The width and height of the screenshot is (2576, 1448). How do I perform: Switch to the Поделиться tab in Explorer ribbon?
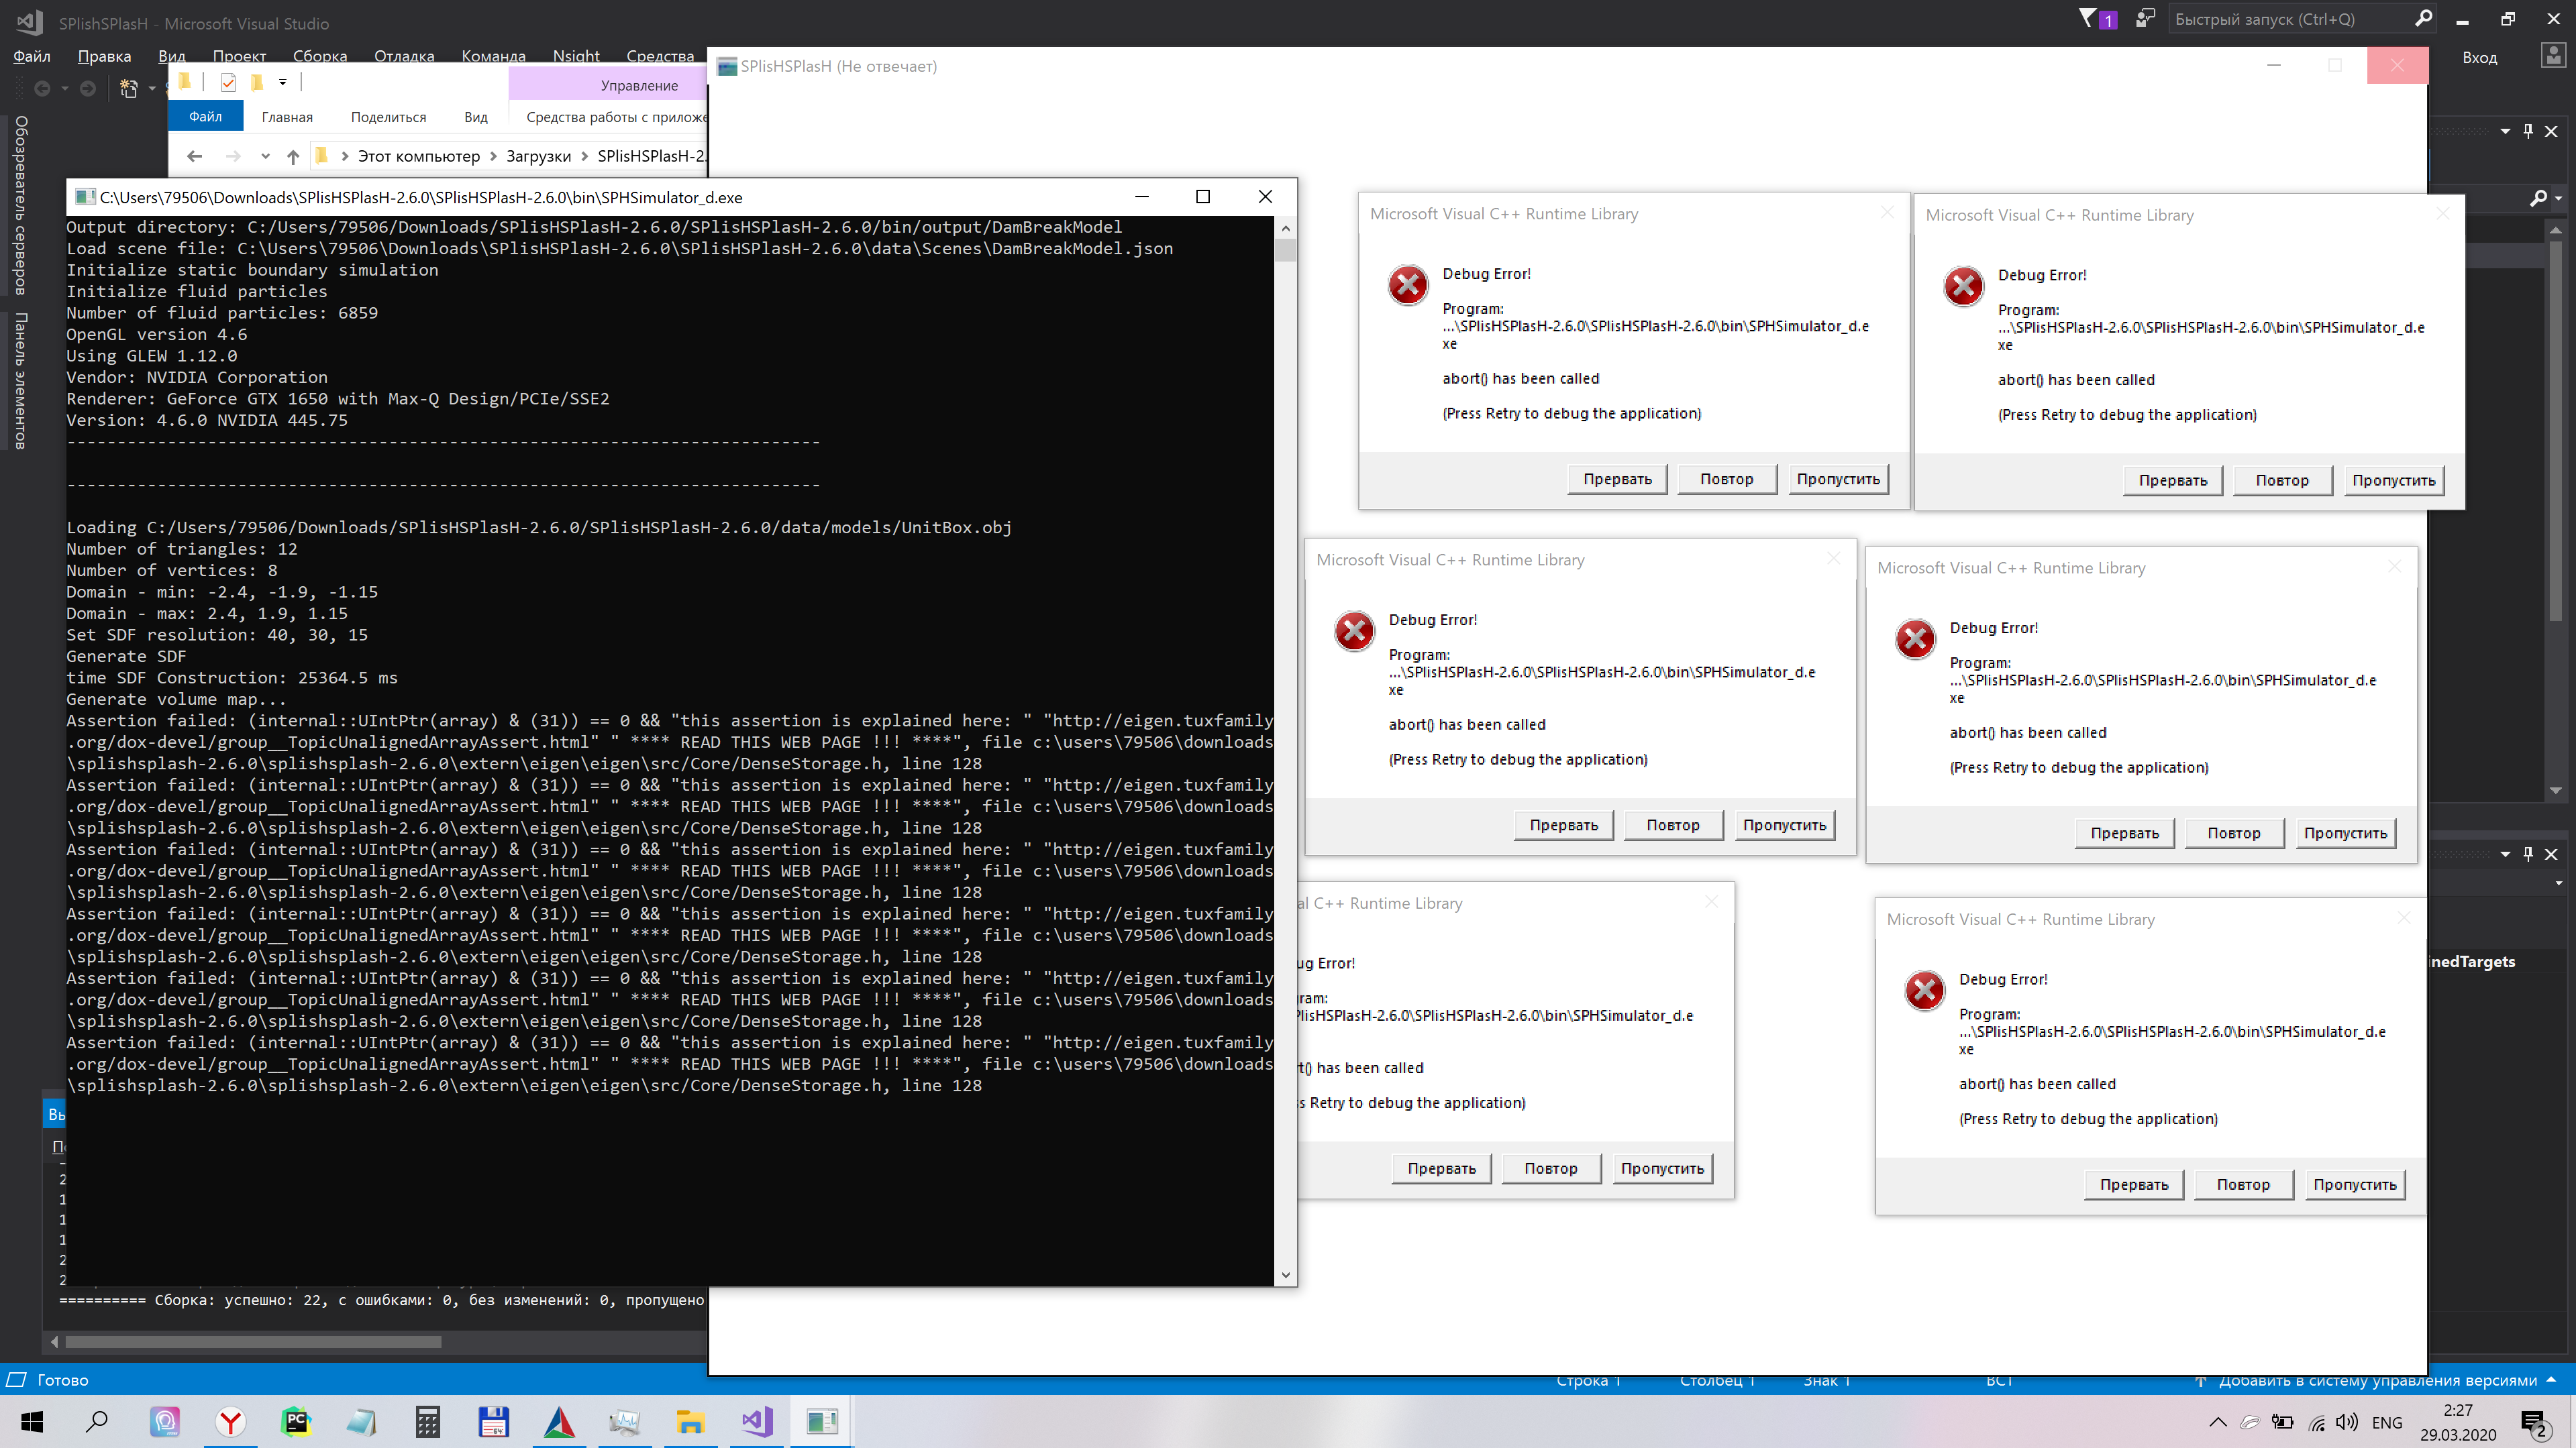[x=388, y=117]
